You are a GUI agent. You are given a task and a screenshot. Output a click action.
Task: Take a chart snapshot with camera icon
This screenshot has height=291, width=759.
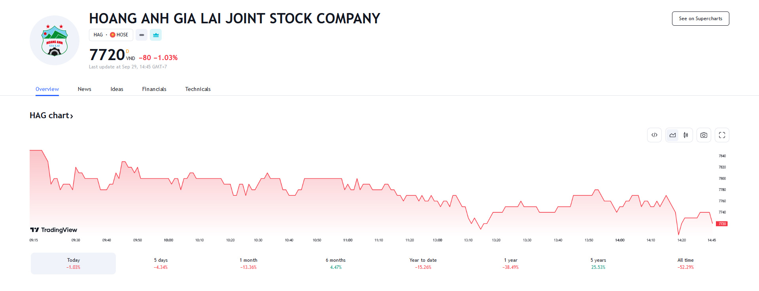(704, 135)
